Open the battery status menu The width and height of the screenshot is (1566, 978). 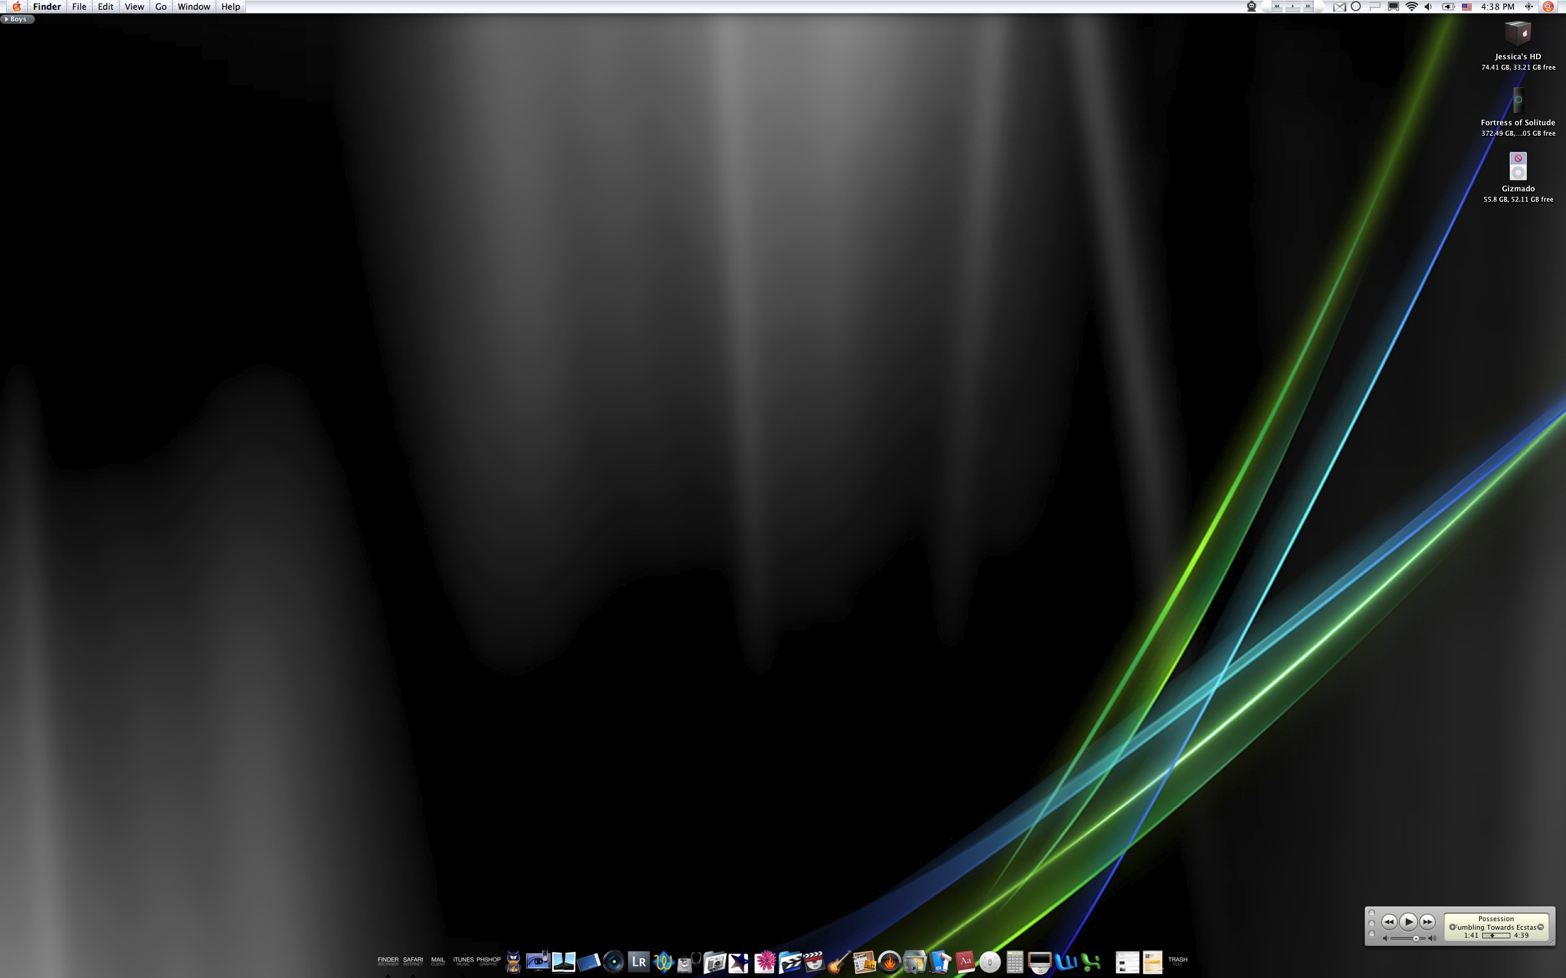1448,7
